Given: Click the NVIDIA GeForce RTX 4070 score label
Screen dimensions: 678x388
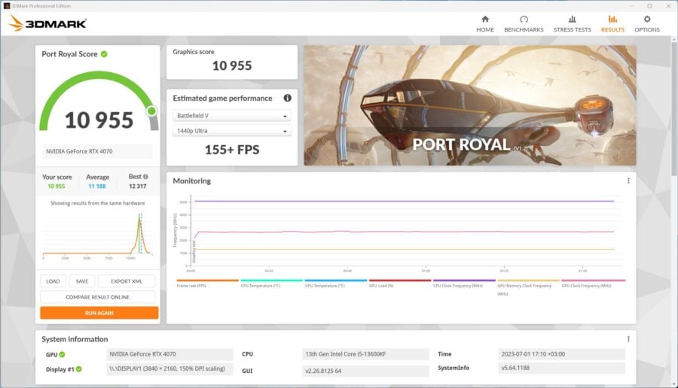Looking at the screenshot, I should [x=97, y=151].
